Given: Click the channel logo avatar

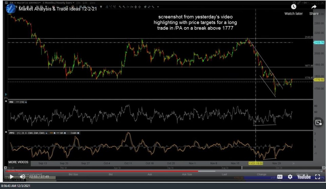Looking at the screenshot, I should coord(11,8).
